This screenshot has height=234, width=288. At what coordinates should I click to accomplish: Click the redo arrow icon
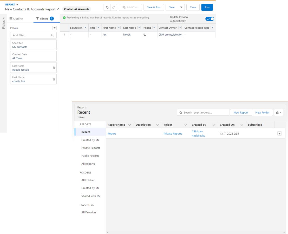coord(114,7)
